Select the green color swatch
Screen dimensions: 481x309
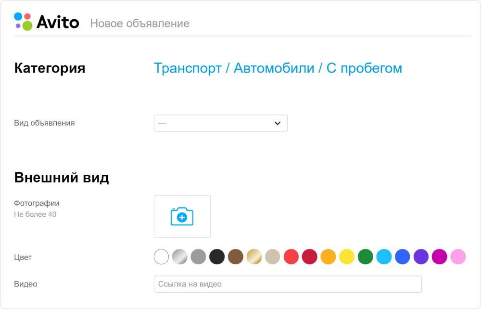click(366, 257)
